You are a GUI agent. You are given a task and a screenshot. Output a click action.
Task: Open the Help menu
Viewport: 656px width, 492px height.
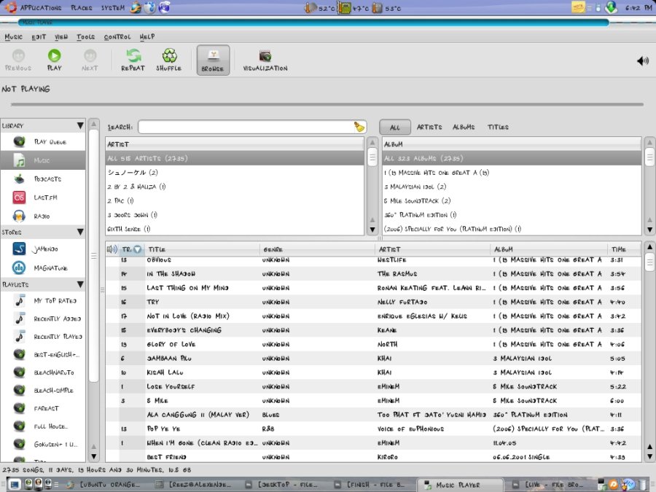(x=147, y=37)
